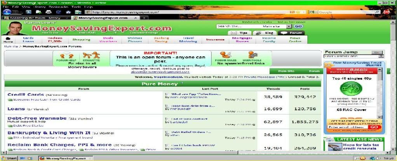Open Mortgages Homes navigation section

[x=242, y=40]
